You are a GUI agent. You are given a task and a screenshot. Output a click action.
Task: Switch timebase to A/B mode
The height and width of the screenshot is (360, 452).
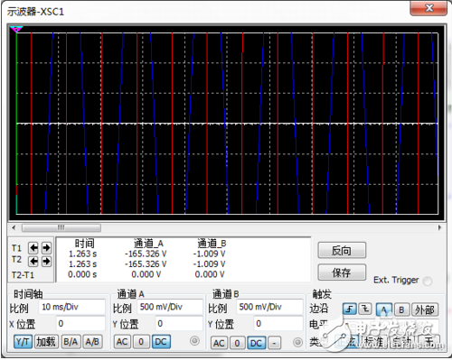pyautogui.click(x=92, y=342)
